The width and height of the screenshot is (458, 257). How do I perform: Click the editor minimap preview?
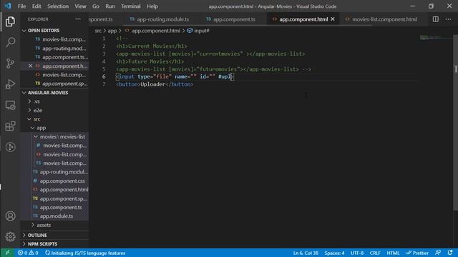pyautogui.click(x=430, y=37)
